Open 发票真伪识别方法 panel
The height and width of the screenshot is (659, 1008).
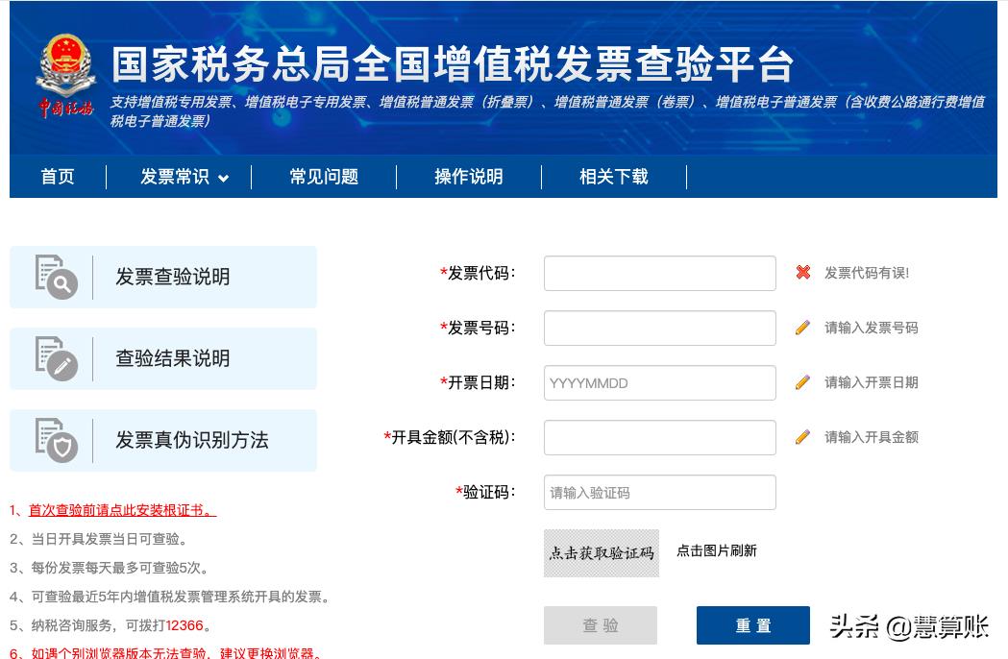click(x=163, y=440)
